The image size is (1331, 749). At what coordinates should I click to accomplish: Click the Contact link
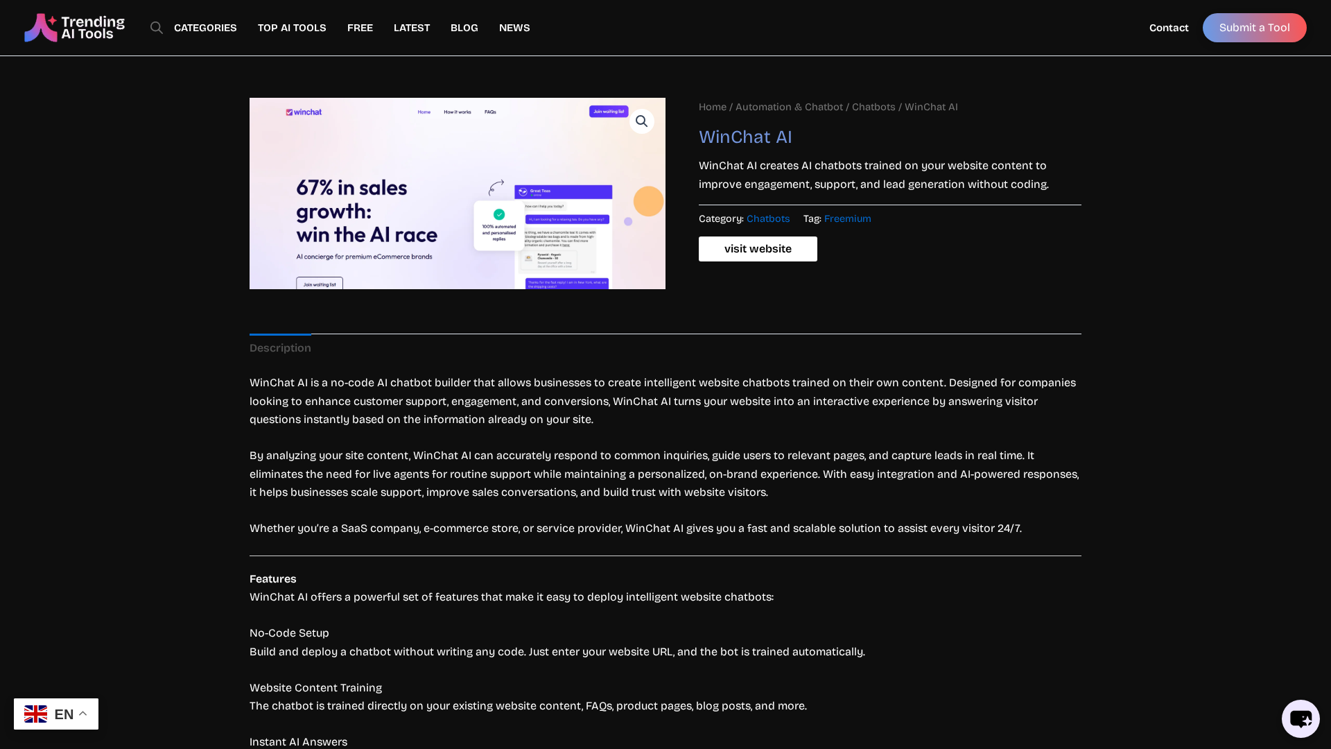(1169, 28)
